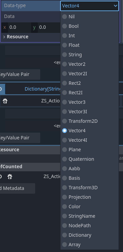Select Quaternion data type

(x=90, y=159)
